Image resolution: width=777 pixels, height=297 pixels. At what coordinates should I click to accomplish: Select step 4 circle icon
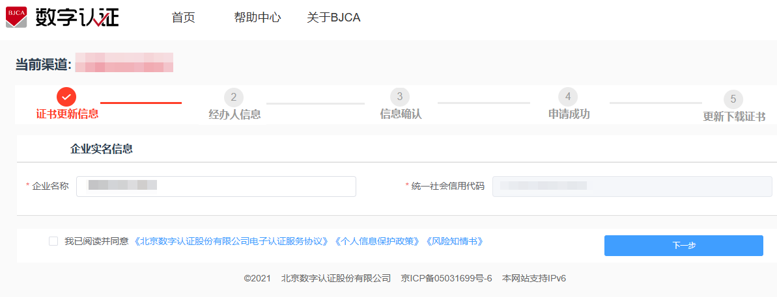tap(568, 96)
